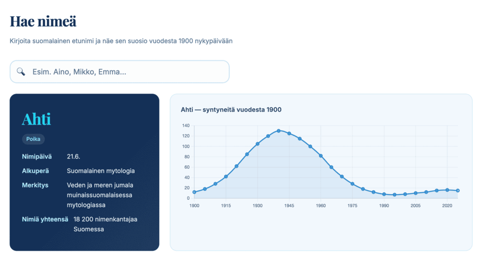The image size is (484, 265).
Task: Focus the name search input field
Action: (128, 72)
